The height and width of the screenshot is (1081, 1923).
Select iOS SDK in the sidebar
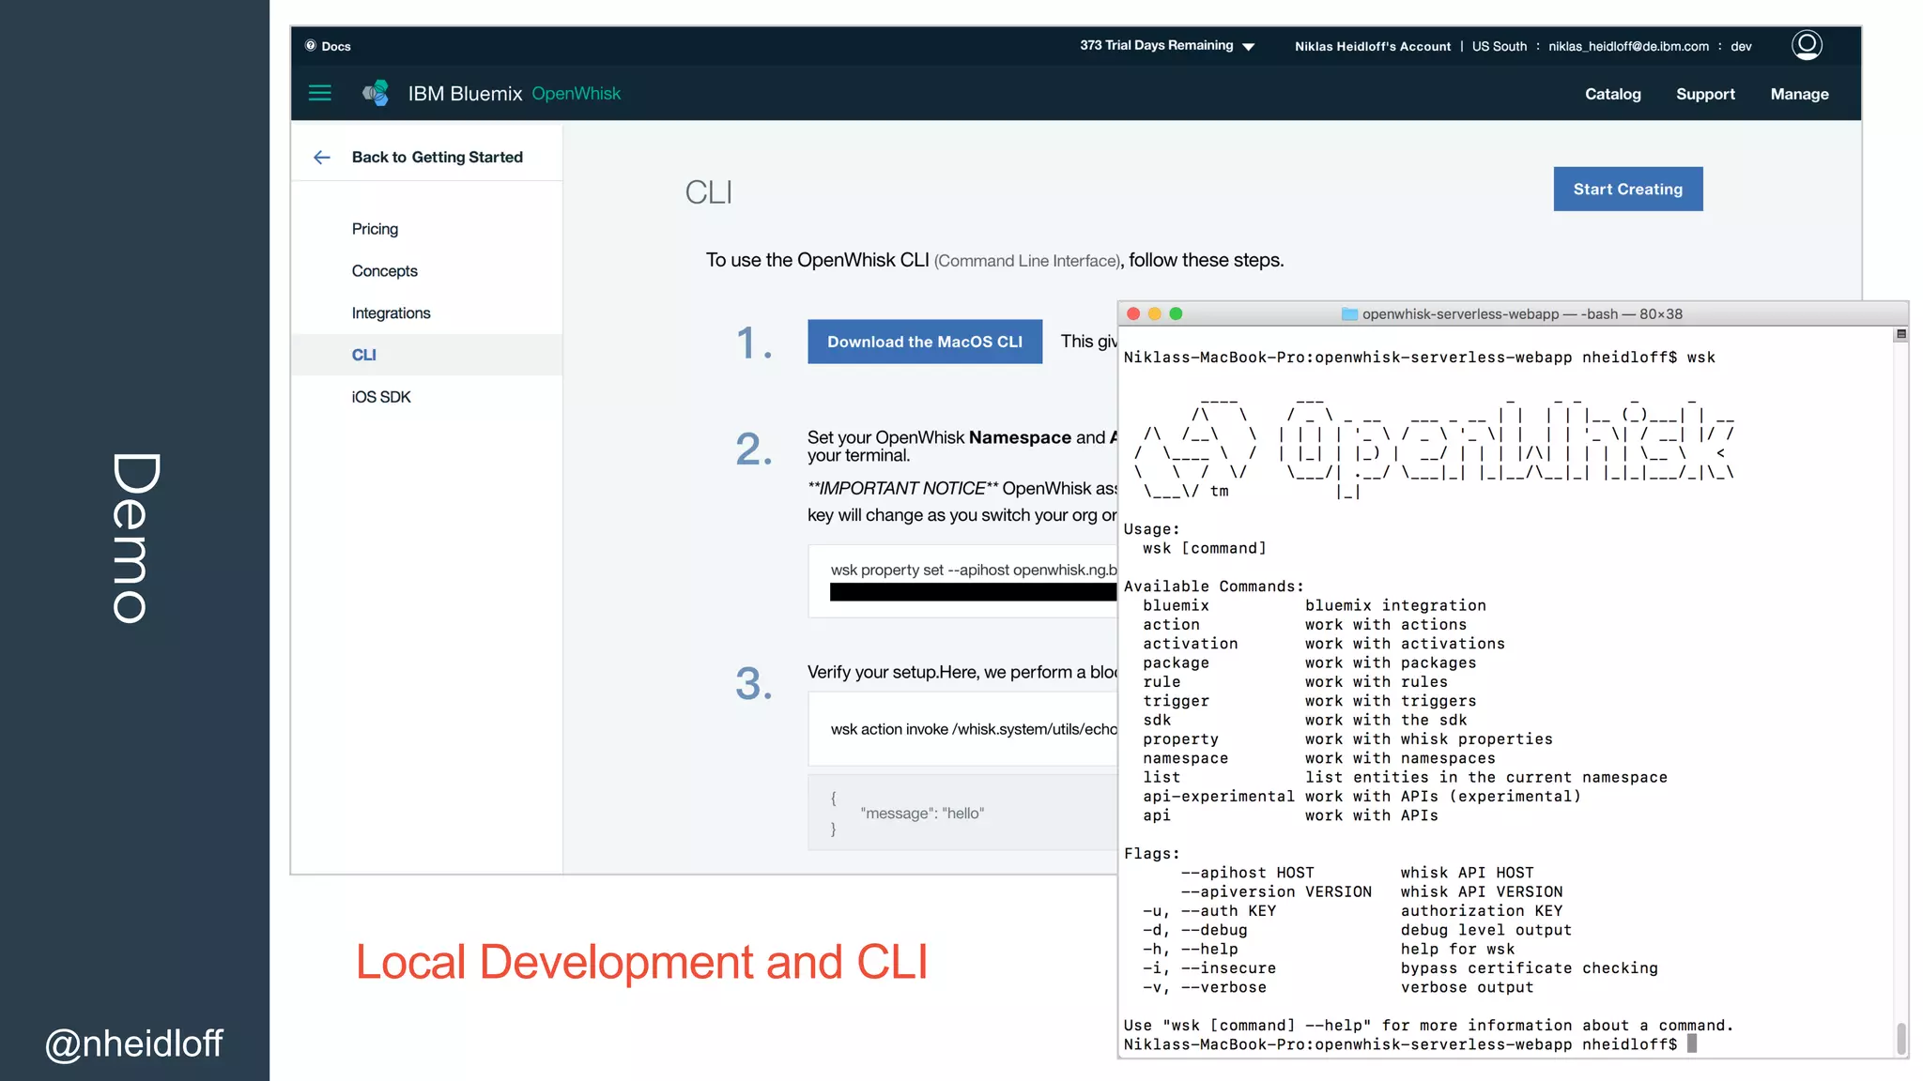[x=381, y=397]
